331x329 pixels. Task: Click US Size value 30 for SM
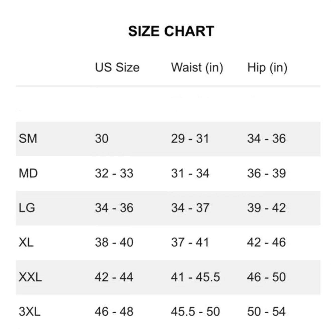[102, 139]
